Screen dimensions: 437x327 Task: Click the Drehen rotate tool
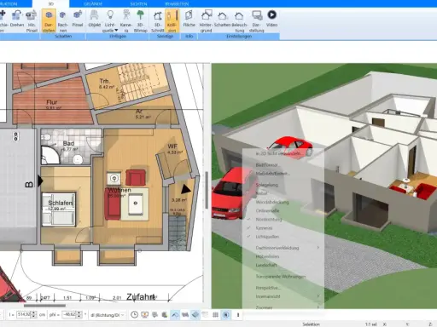(x=17, y=20)
